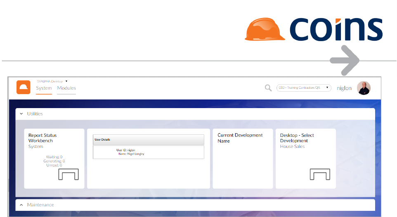Screen dimensions: 397x217
Task: Click the 'Generating: 0' status text
Action: [54, 161]
